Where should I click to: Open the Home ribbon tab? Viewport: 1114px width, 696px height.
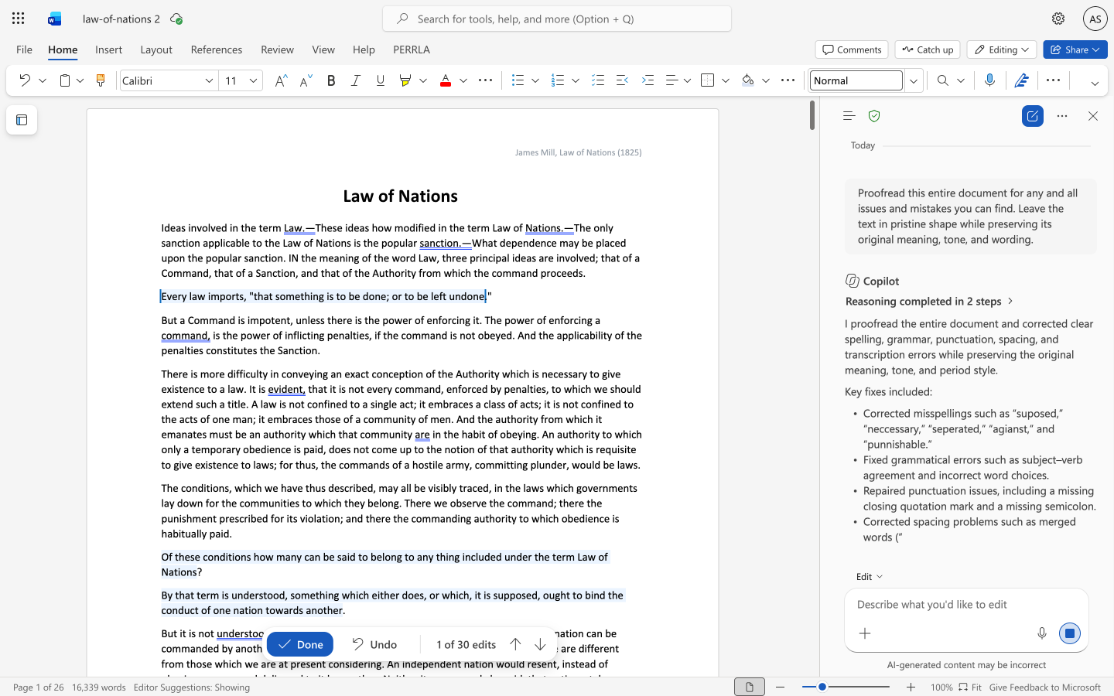coord(63,49)
